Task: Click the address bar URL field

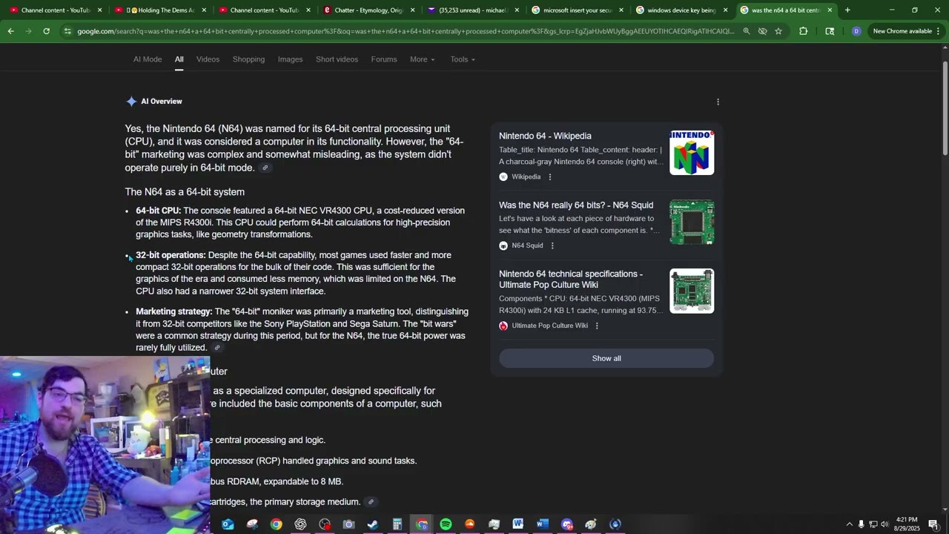Action: (405, 31)
